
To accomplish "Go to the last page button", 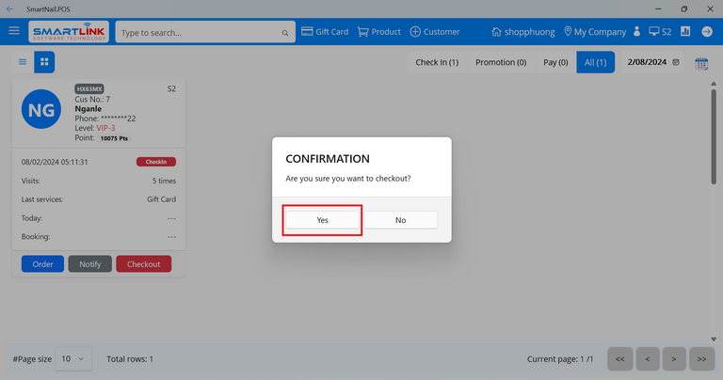I will tap(700, 358).
